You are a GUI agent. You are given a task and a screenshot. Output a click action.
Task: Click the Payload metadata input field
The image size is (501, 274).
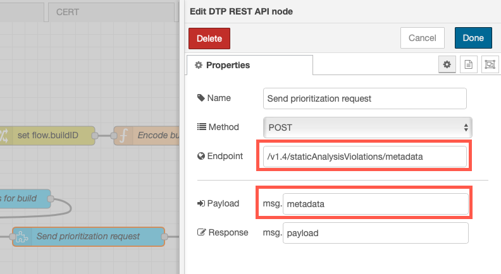click(x=375, y=204)
